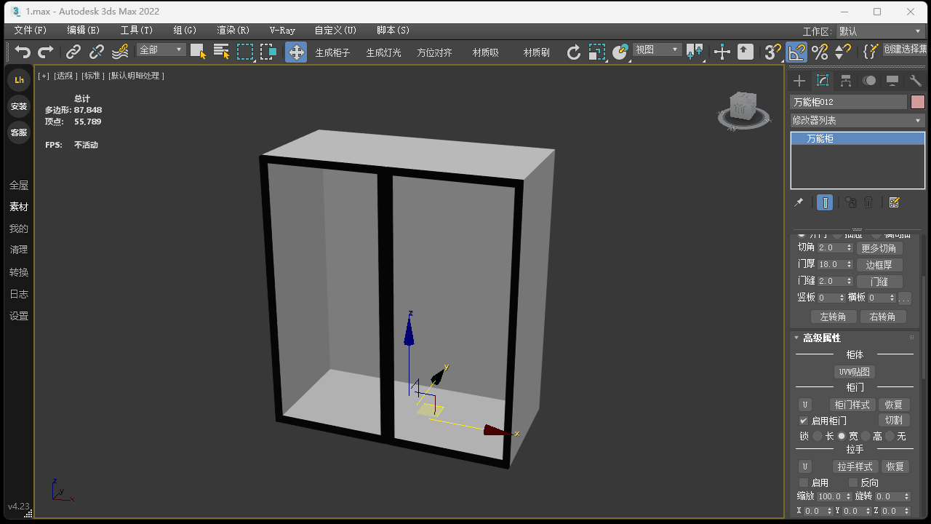This screenshot has width=931, height=524.
Task: Enable the 拉手 启用 checkbox
Action: pyautogui.click(x=804, y=483)
